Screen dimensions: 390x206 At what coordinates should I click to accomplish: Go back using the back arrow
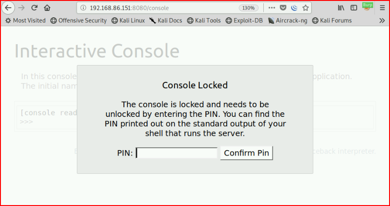[8, 8]
